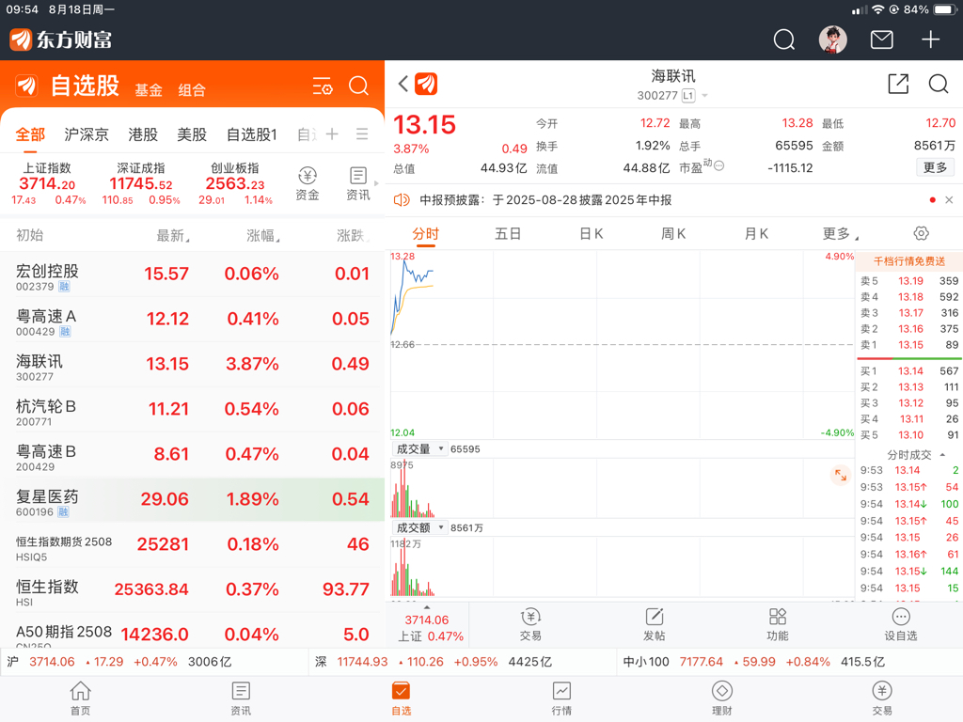
Task: Select 港股 watchlist tab
Action: (x=143, y=134)
